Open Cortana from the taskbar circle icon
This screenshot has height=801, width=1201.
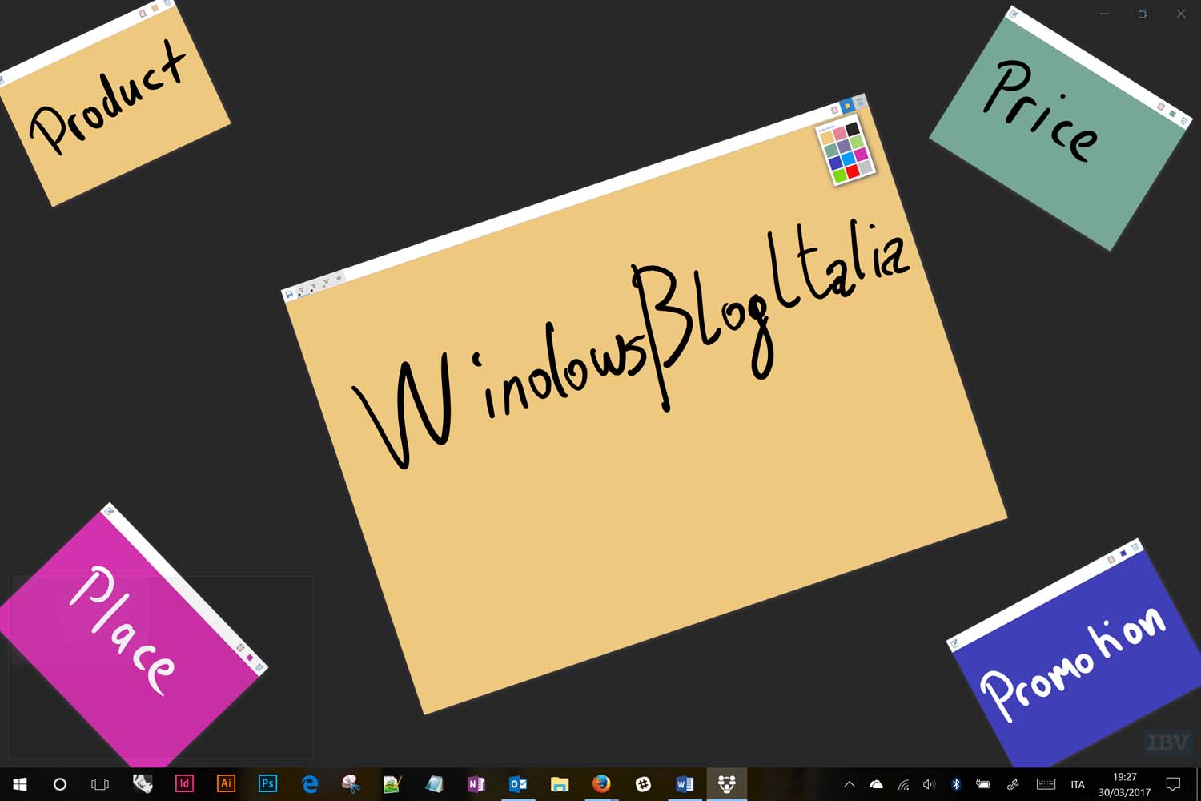(x=59, y=784)
